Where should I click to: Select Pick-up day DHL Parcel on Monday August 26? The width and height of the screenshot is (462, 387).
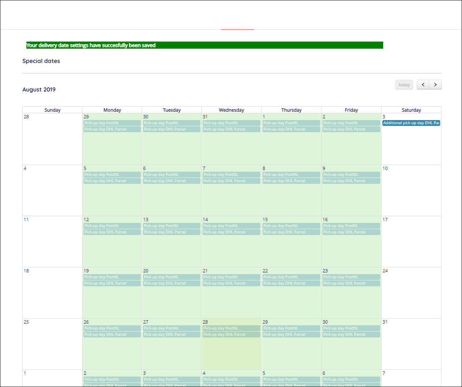click(x=112, y=335)
